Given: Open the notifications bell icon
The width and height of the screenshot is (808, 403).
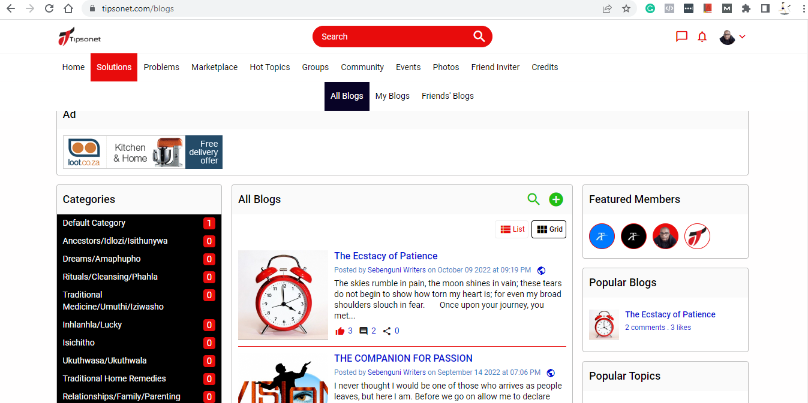Looking at the screenshot, I should click(x=702, y=37).
